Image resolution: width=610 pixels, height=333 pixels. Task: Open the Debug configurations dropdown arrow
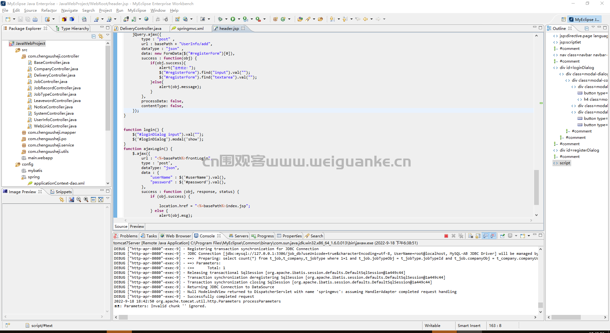click(226, 19)
